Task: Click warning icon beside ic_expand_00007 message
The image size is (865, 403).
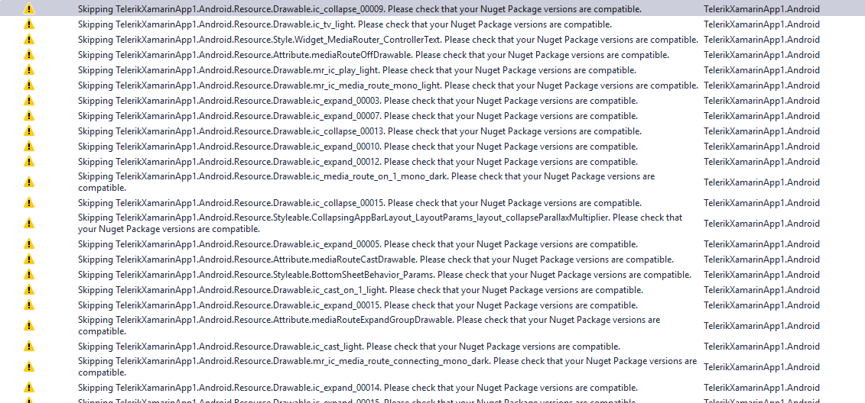Action: [x=29, y=115]
